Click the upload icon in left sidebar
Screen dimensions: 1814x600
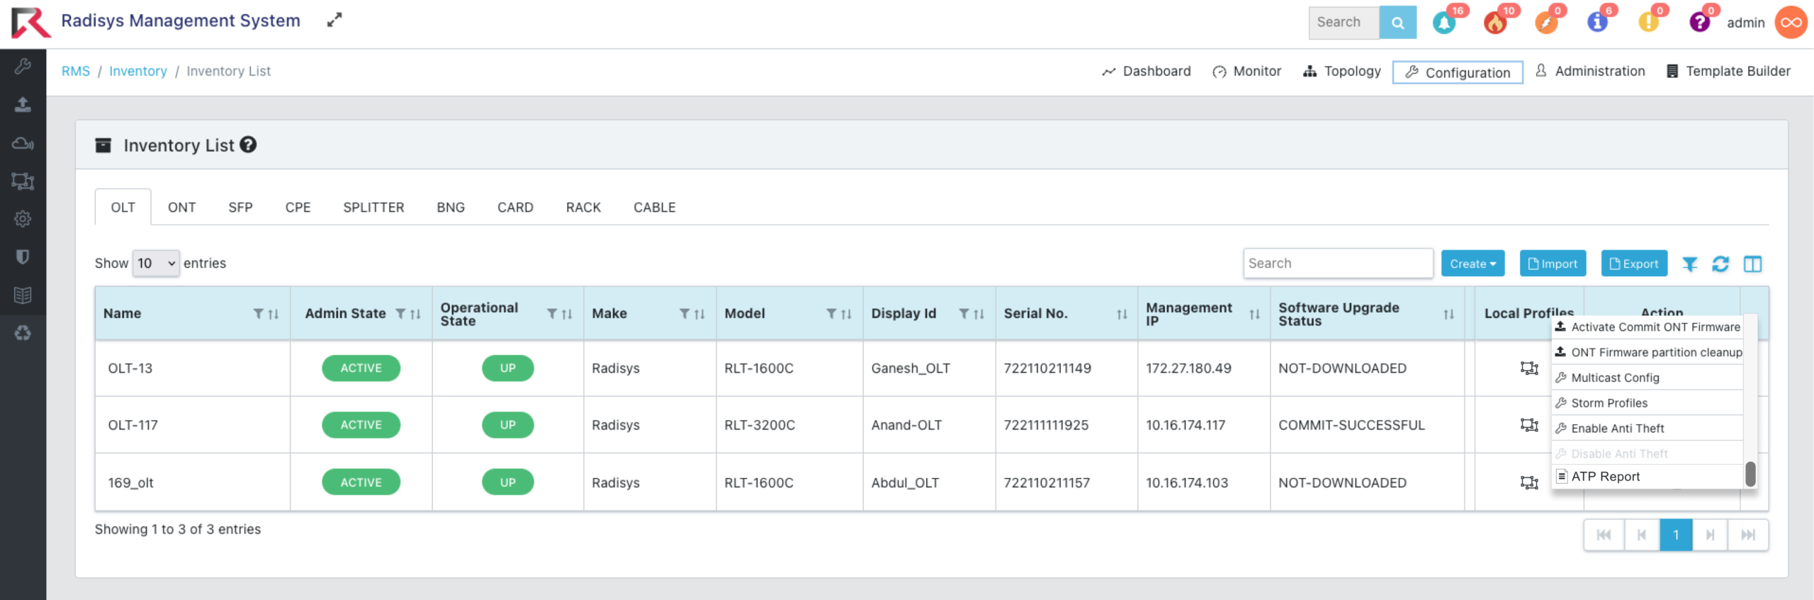coord(23,105)
